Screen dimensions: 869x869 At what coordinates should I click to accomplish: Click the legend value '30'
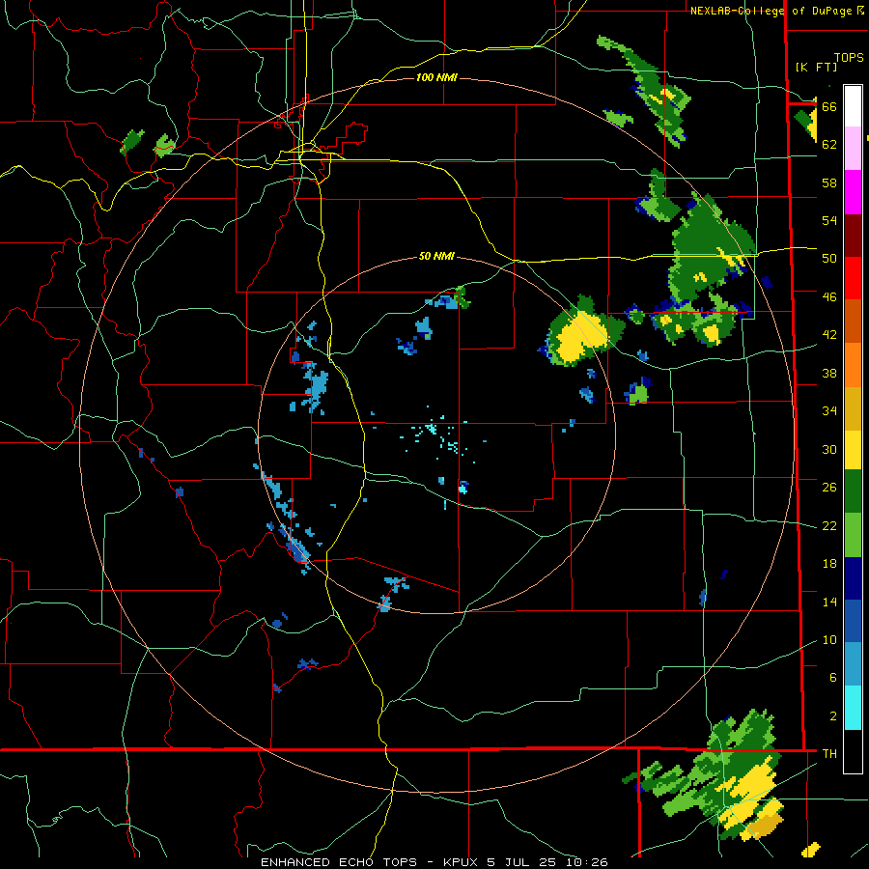pyautogui.click(x=829, y=449)
